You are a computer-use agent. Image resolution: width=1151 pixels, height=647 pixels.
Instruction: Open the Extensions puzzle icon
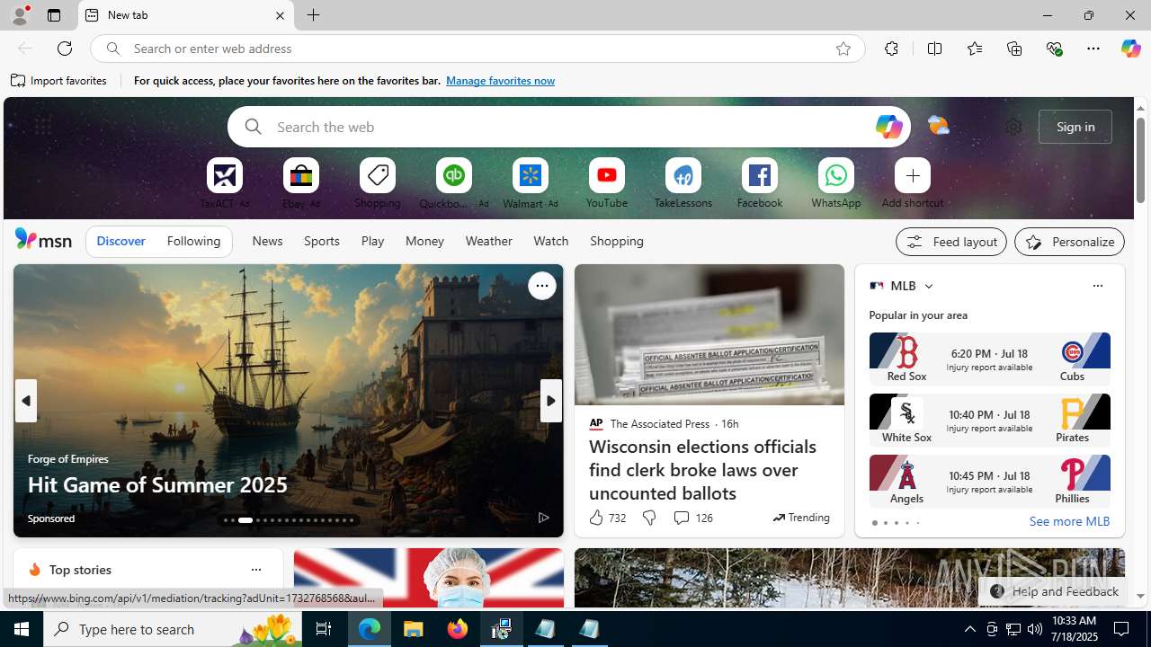point(891,49)
